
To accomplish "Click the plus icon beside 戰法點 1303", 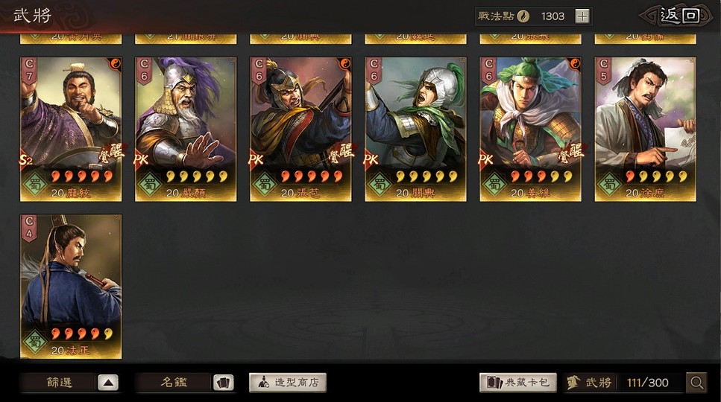I will tap(582, 16).
